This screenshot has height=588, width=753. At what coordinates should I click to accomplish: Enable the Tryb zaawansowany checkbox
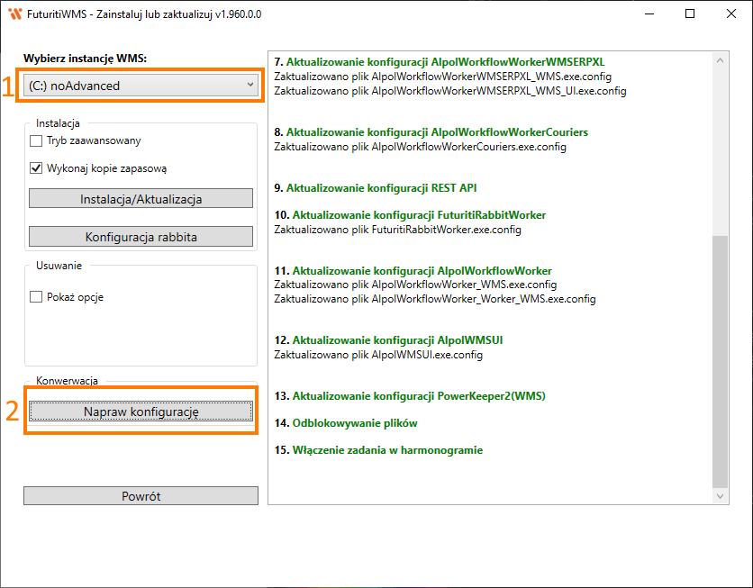pyautogui.click(x=37, y=141)
